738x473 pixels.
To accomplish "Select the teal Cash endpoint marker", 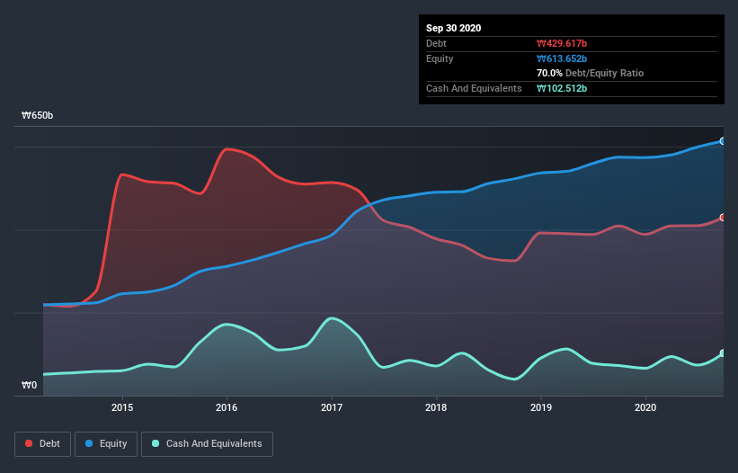I will point(723,353).
